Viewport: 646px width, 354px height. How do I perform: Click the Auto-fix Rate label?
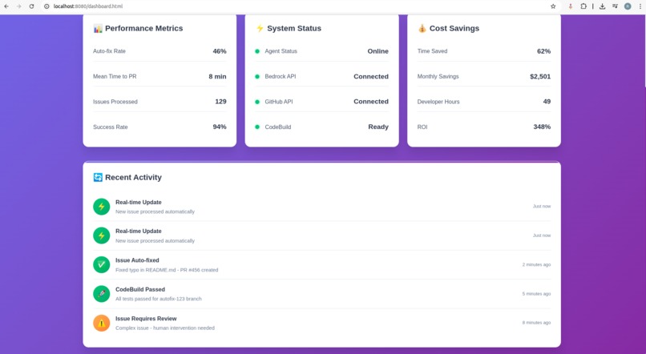pyautogui.click(x=109, y=51)
